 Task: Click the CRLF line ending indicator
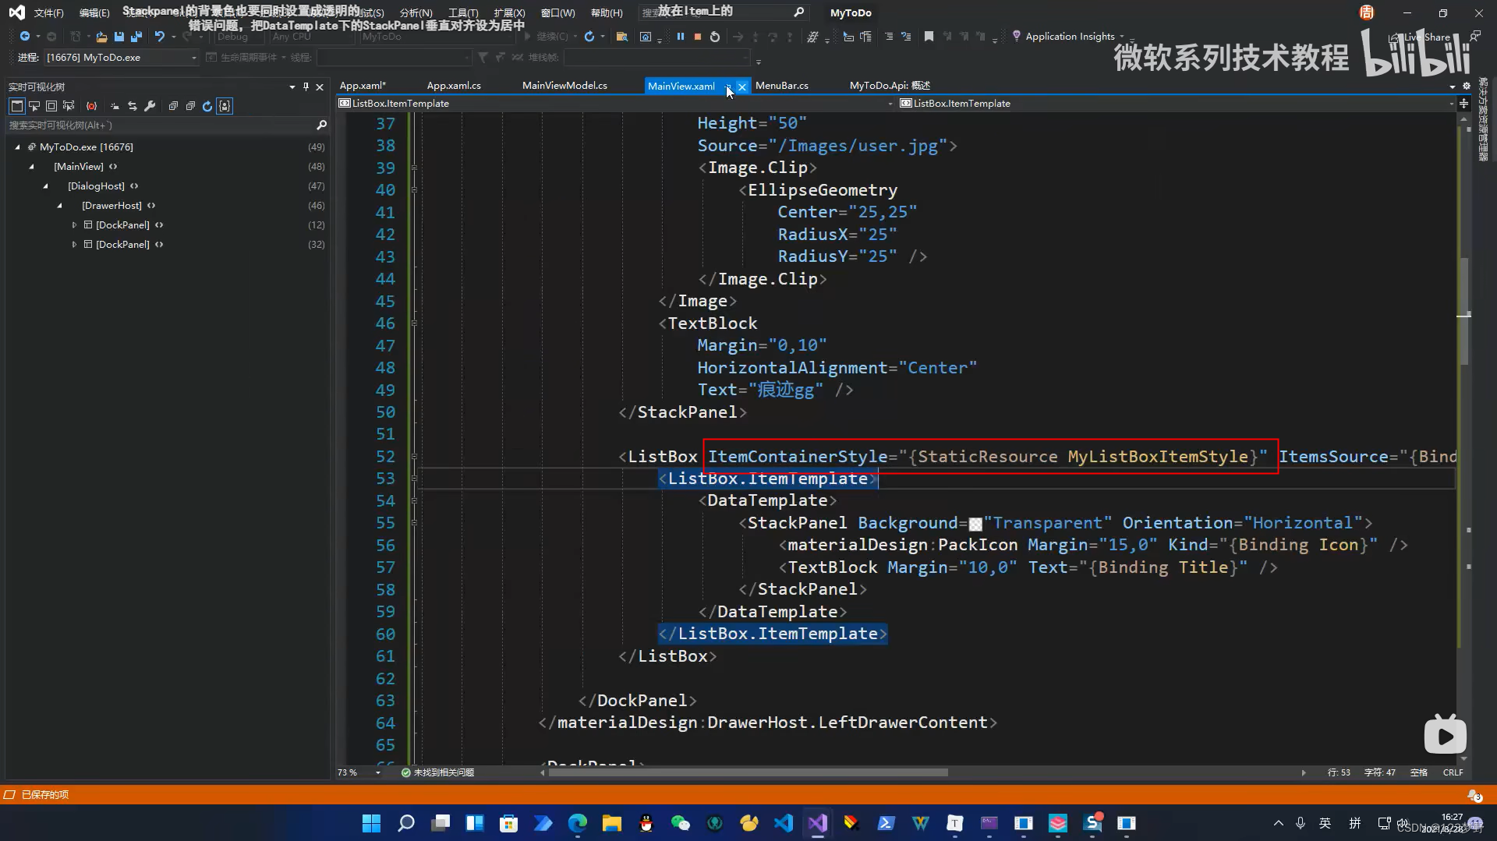click(x=1453, y=772)
